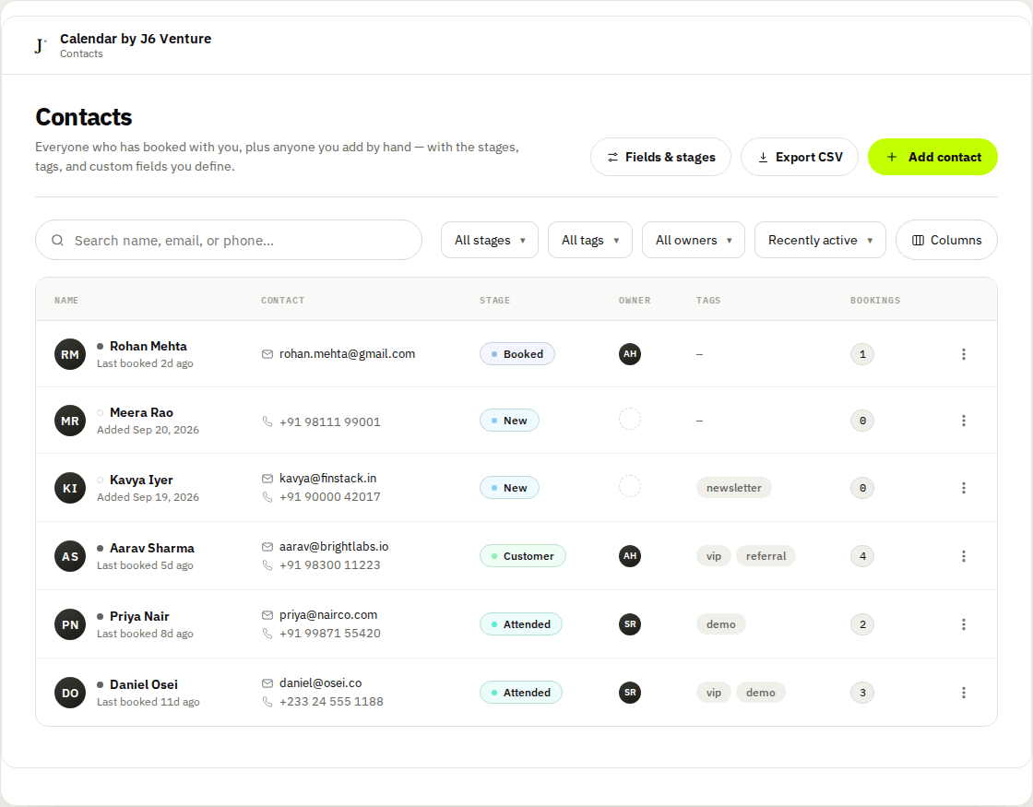Image resolution: width=1033 pixels, height=807 pixels.
Task: Open Rohan Mehta contact name
Action: pos(148,346)
